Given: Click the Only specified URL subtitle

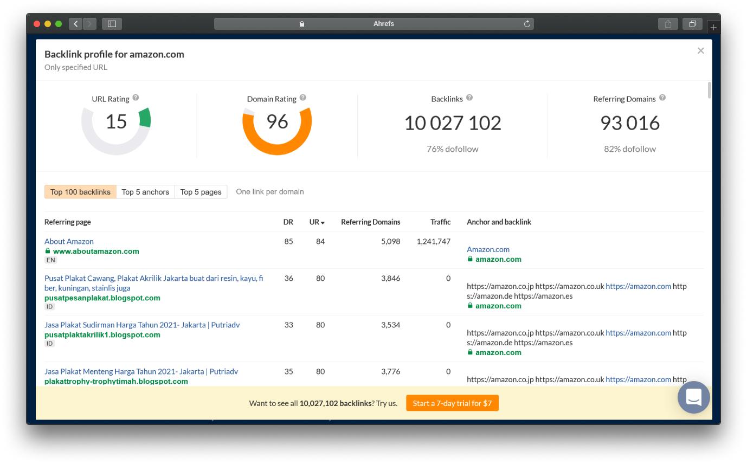Looking at the screenshot, I should [76, 67].
